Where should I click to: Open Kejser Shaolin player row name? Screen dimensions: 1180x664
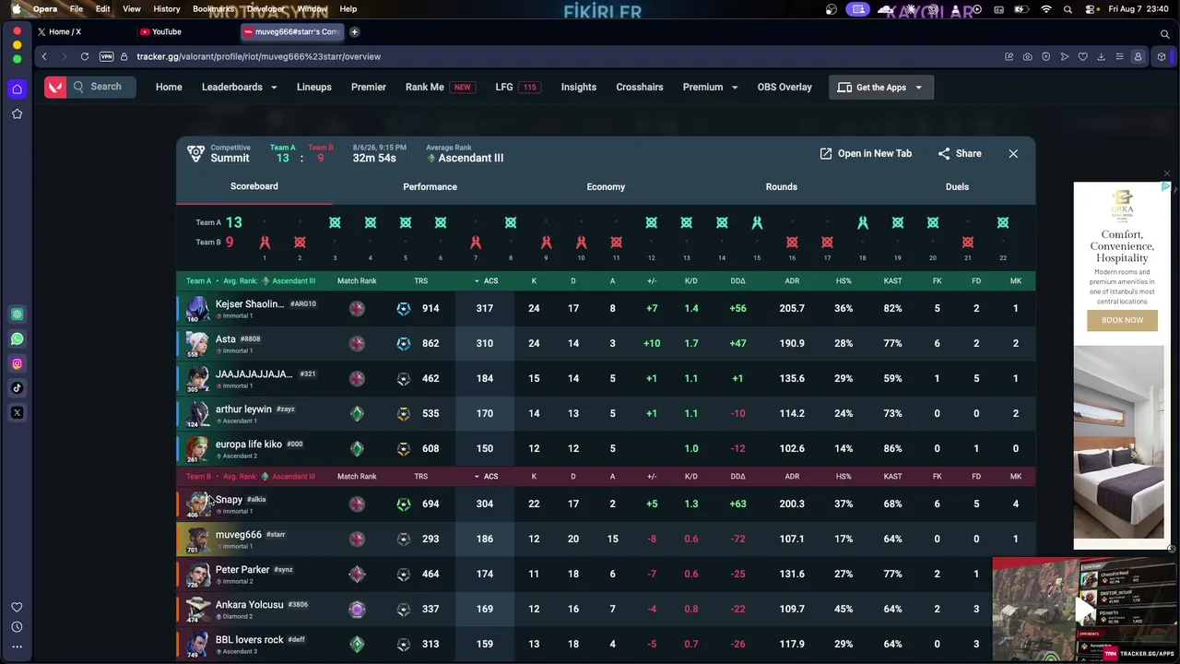tap(250, 303)
